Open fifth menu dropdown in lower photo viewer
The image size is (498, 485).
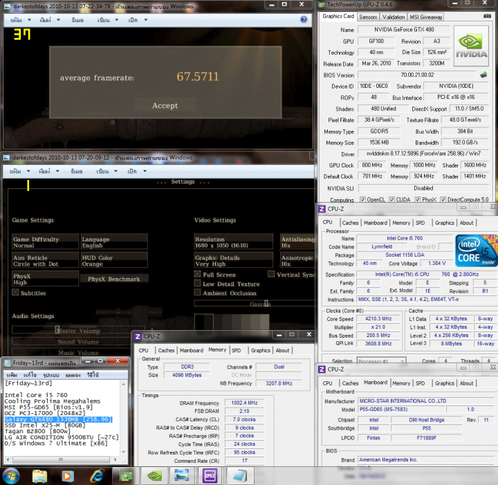pos(145,171)
